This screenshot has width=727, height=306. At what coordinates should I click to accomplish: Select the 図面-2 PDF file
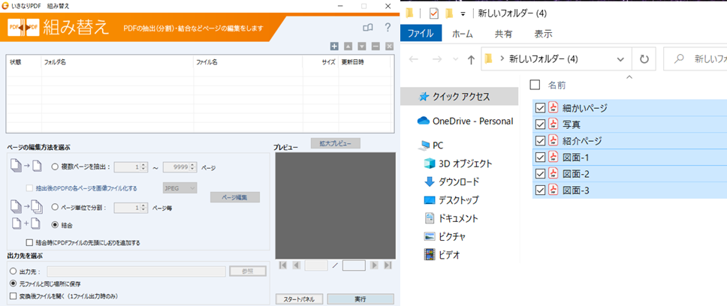[x=577, y=174]
